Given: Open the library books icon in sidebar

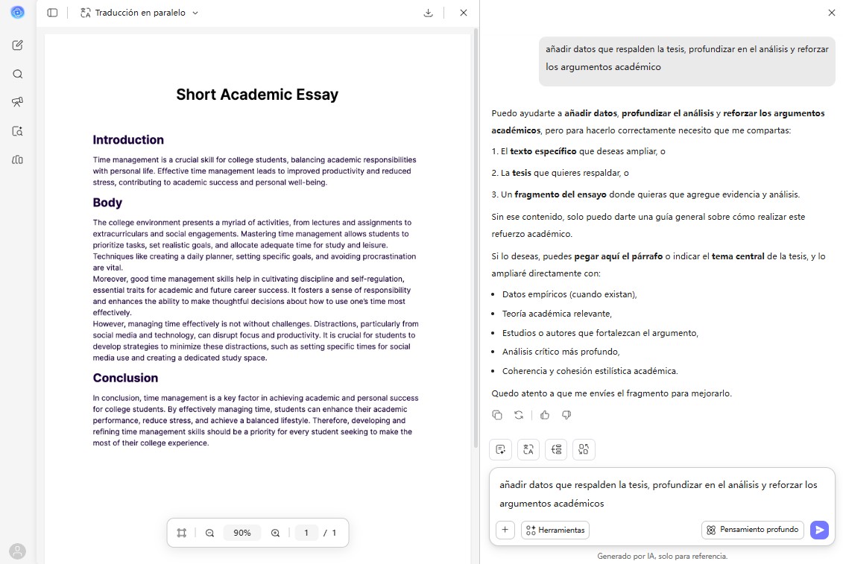Looking at the screenshot, I should pos(17,159).
